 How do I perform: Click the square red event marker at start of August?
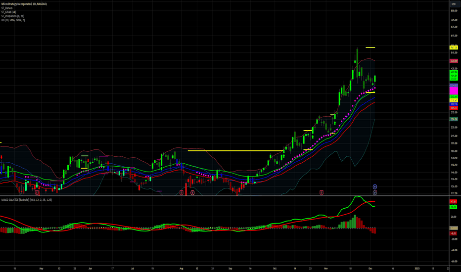(181, 192)
